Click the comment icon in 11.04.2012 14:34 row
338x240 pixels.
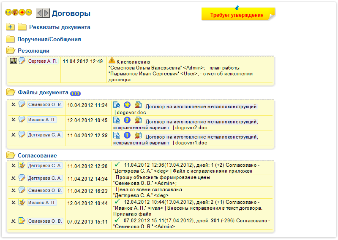(22, 178)
